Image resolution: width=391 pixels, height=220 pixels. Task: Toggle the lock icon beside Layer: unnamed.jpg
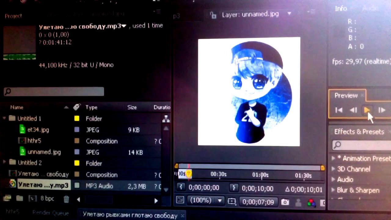[213, 15]
